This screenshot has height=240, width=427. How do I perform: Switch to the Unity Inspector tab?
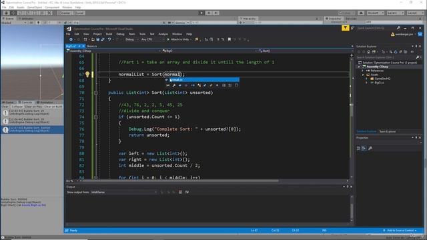tap(334, 19)
